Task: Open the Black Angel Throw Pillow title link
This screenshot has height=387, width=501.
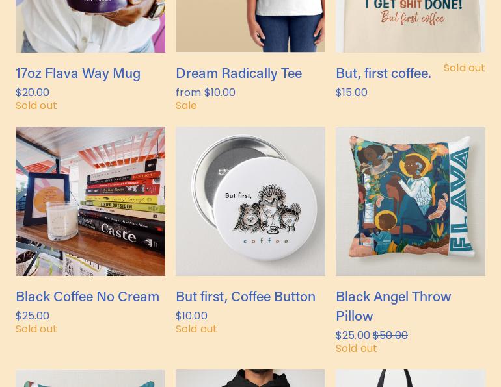Action: (x=394, y=306)
